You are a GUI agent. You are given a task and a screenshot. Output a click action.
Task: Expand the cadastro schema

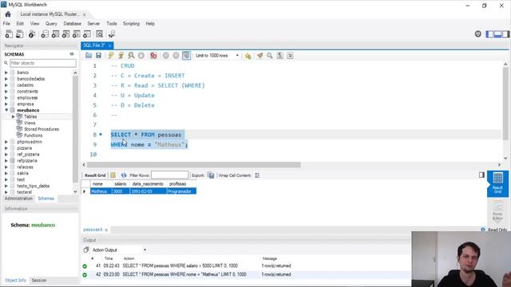(x=6, y=85)
